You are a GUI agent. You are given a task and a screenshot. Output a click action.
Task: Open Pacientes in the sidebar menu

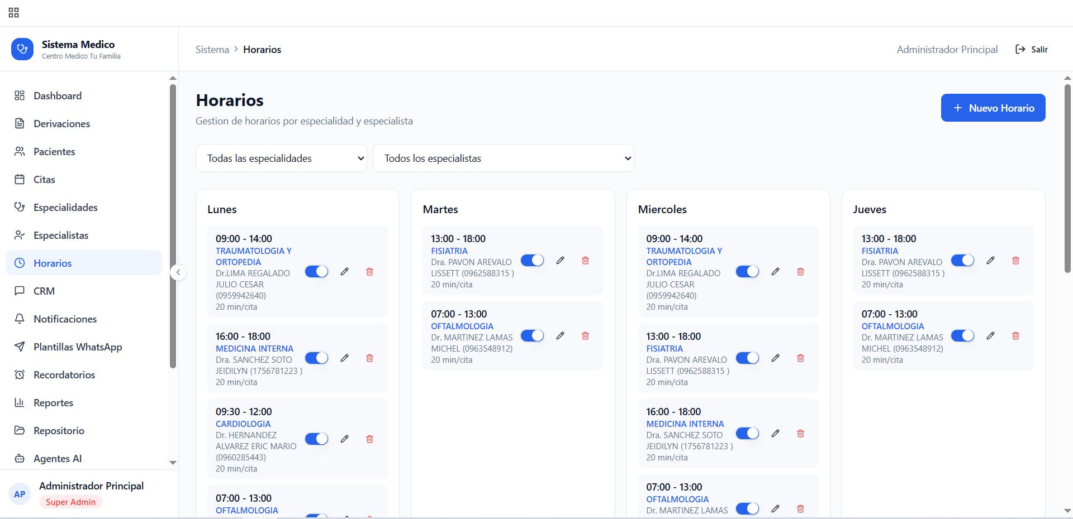(x=54, y=152)
